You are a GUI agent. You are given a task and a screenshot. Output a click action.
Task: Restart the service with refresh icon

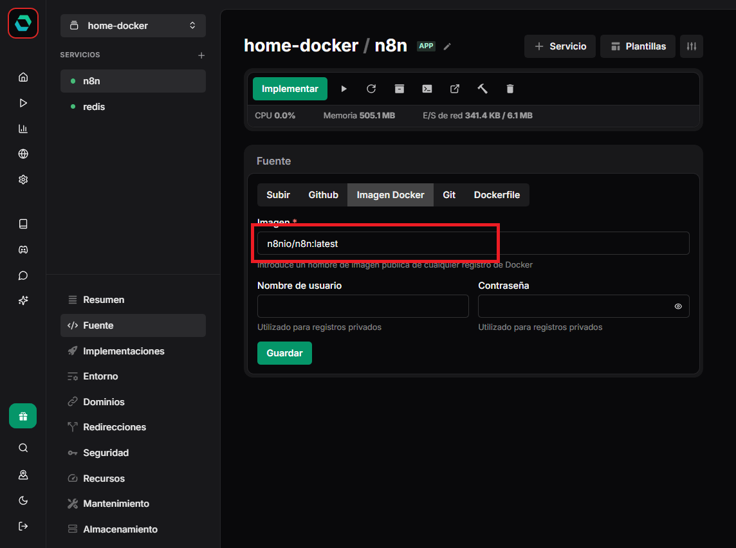[371, 89]
